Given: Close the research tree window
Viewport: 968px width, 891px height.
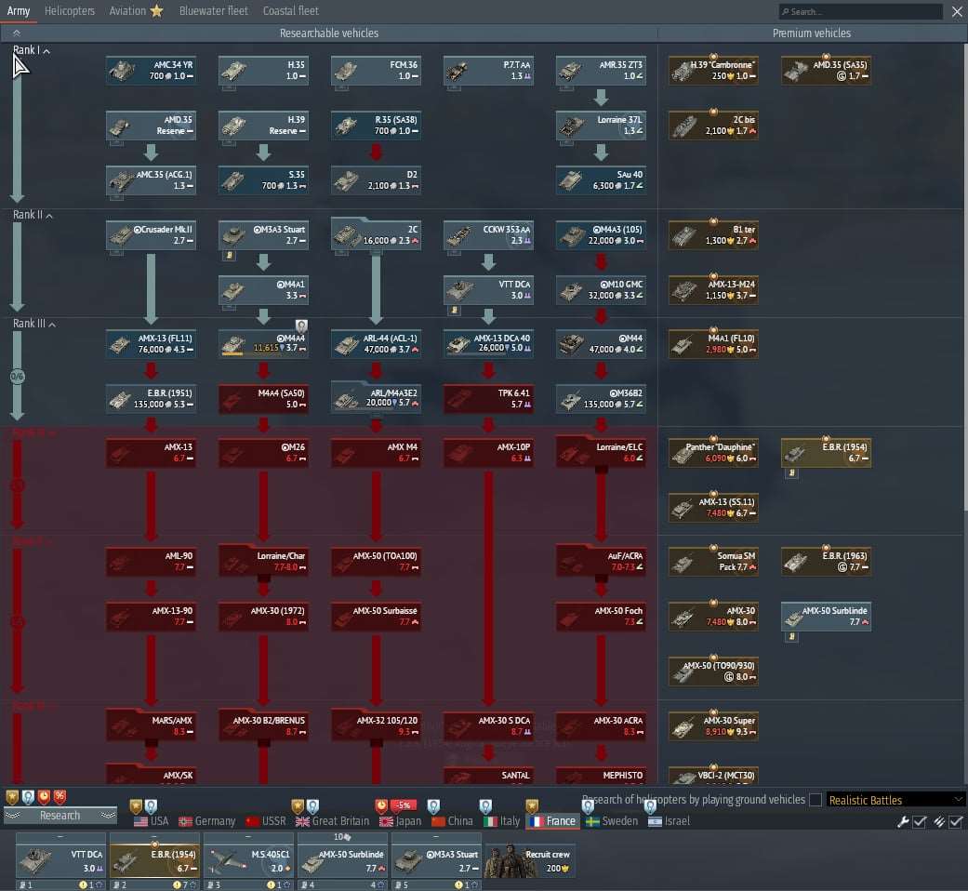Looking at the screenshot, I should [957, 12].
